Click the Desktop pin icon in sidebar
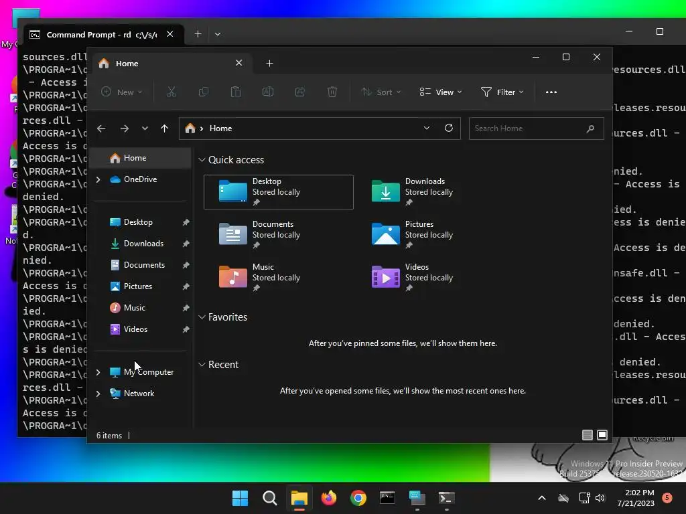The width and height of the screenshot is (686, 514). tap(186, 222)
